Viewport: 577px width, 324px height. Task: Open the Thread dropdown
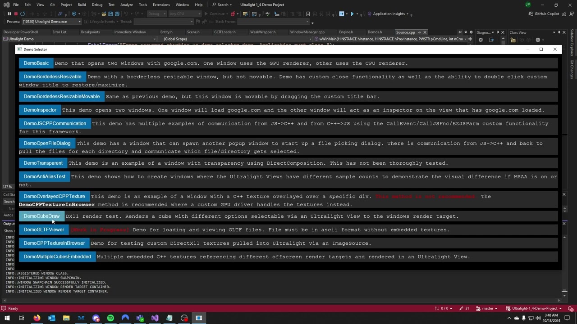point(164,22)
